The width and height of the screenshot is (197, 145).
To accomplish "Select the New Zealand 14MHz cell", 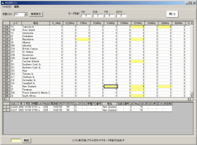I will (111, 86).
